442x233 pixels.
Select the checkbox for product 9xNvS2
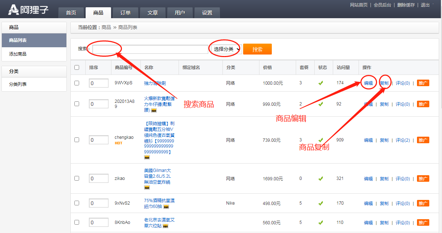77,203
